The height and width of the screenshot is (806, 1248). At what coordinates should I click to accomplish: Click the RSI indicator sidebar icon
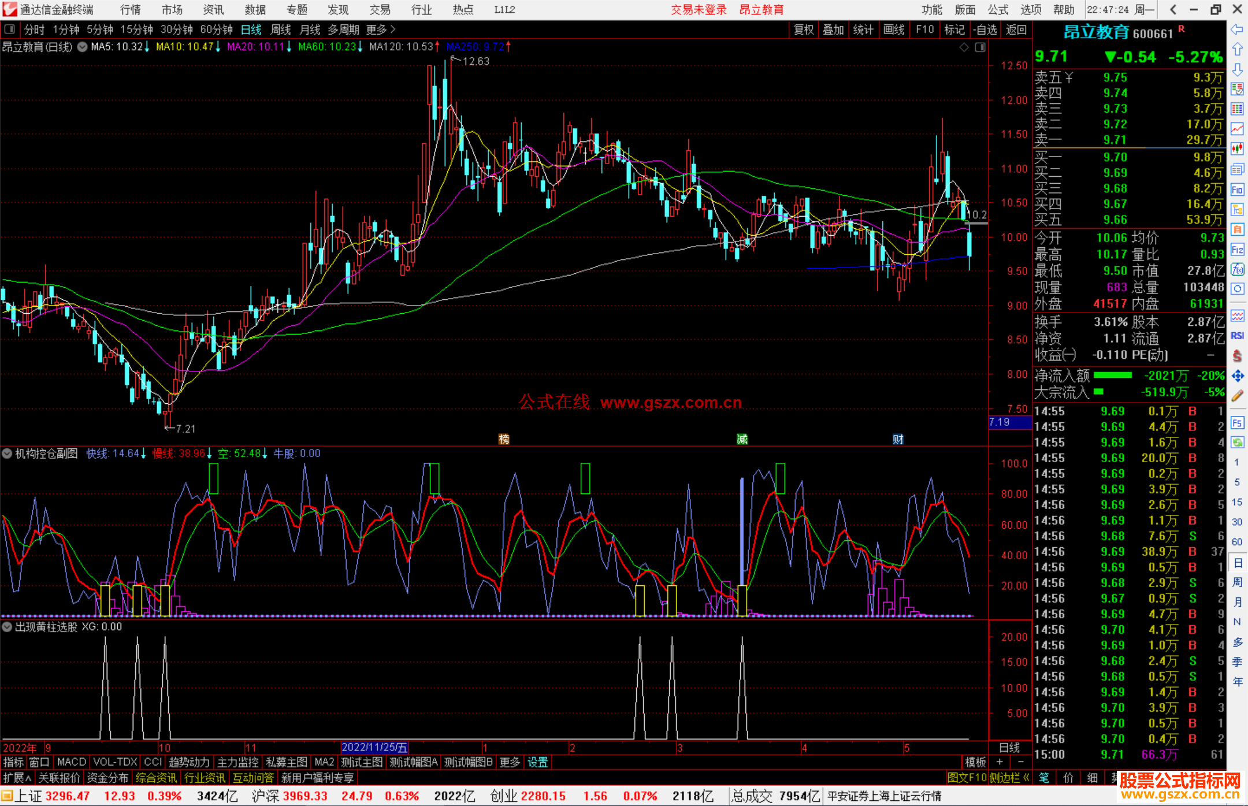pos(1237,336)
